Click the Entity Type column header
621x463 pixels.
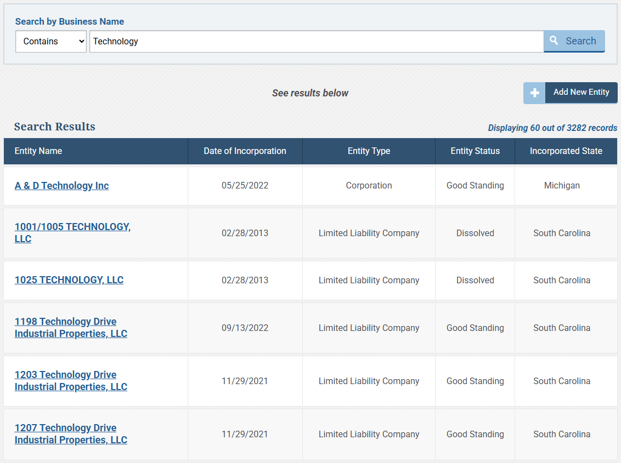[x=369, y=151]
